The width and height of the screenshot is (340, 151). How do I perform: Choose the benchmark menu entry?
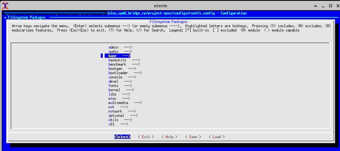(117, 64)
